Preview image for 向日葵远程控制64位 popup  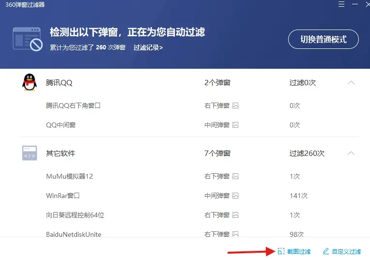click(x=235, y=215)
